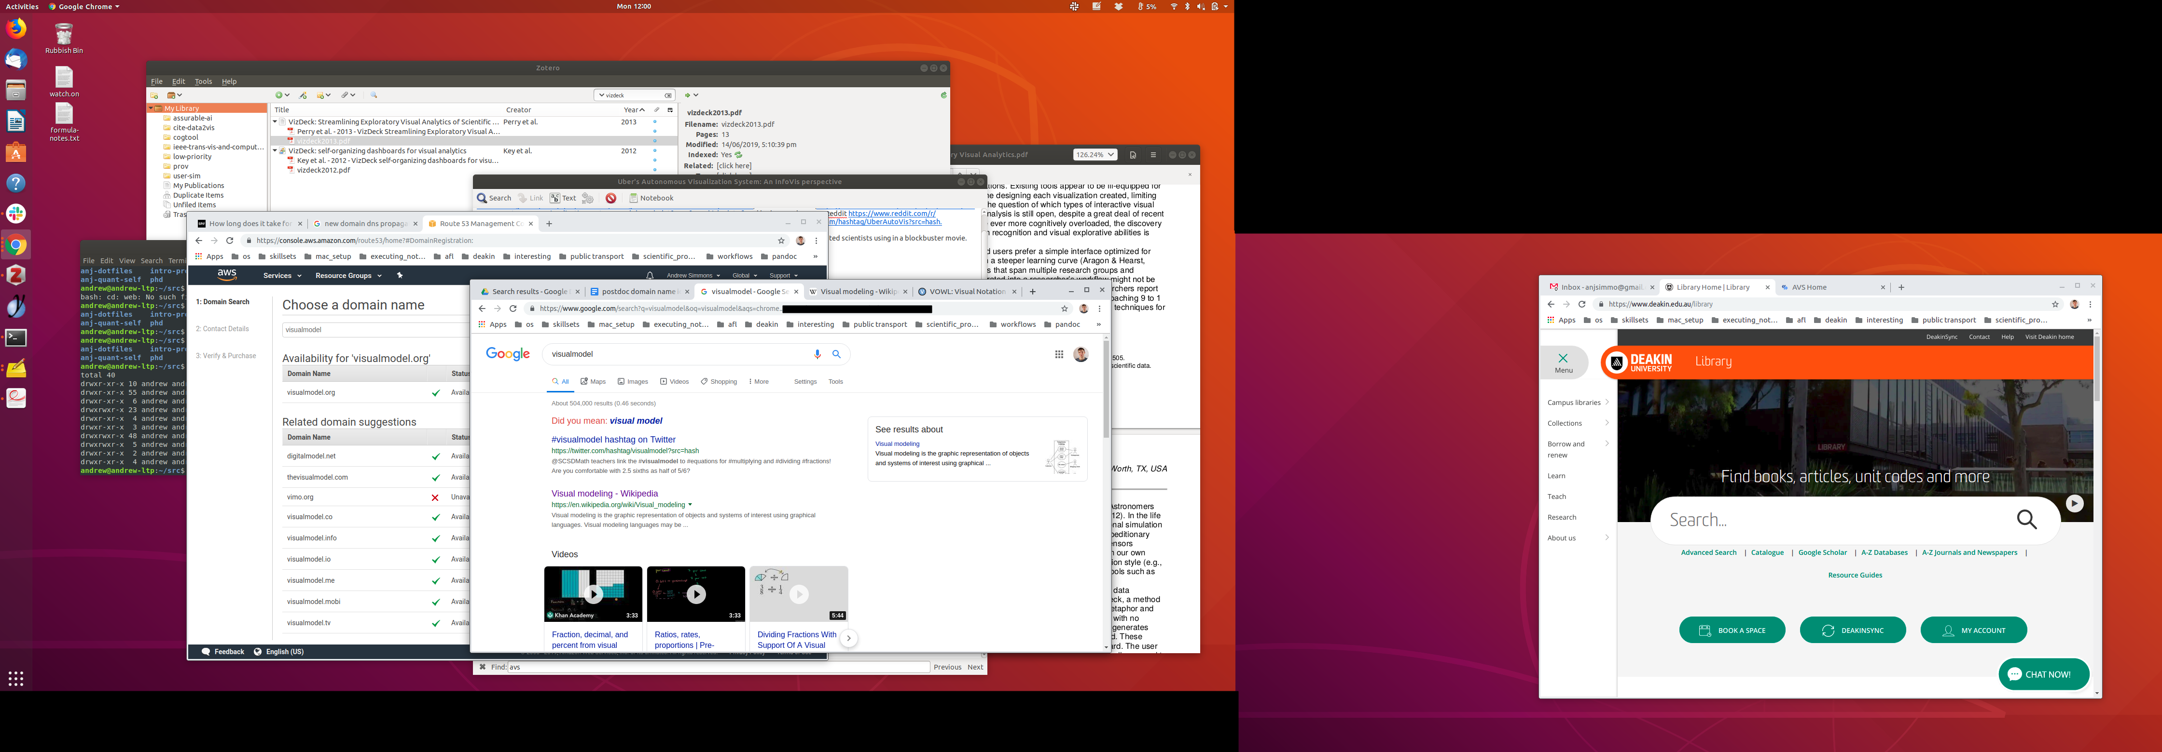The height and width of the screenshot is (752, 2162).
Task: Open Zotero Tools menu
Action: [203, 81]
